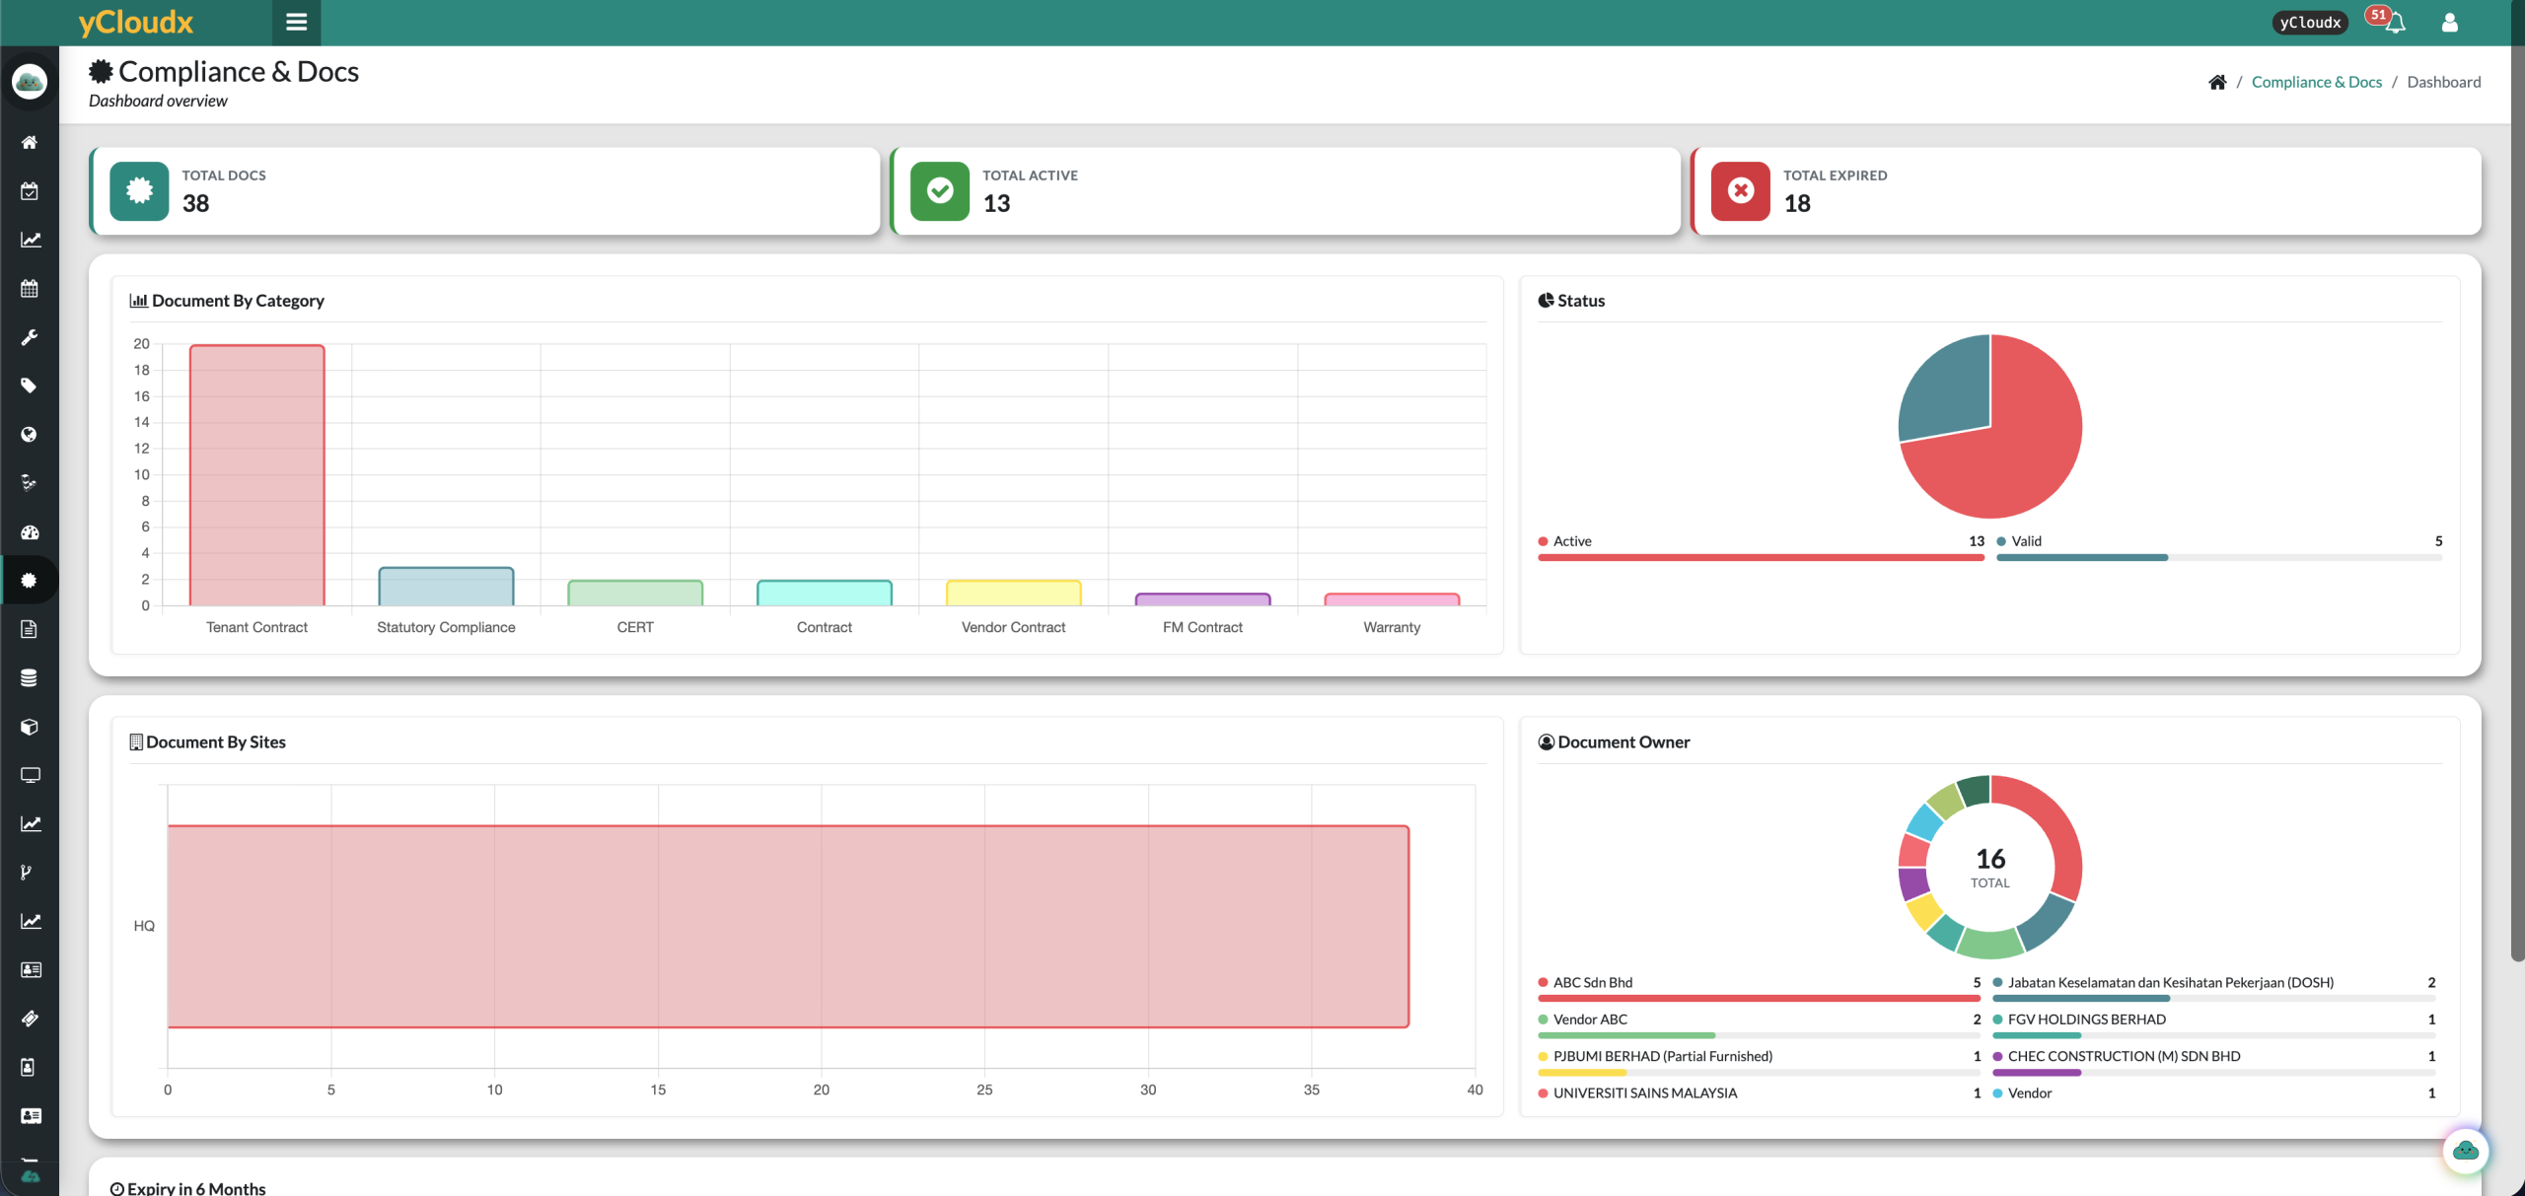Click the Total Active 13 card
This screenshot has height=1196, width=2525.
pos(1285,190)
